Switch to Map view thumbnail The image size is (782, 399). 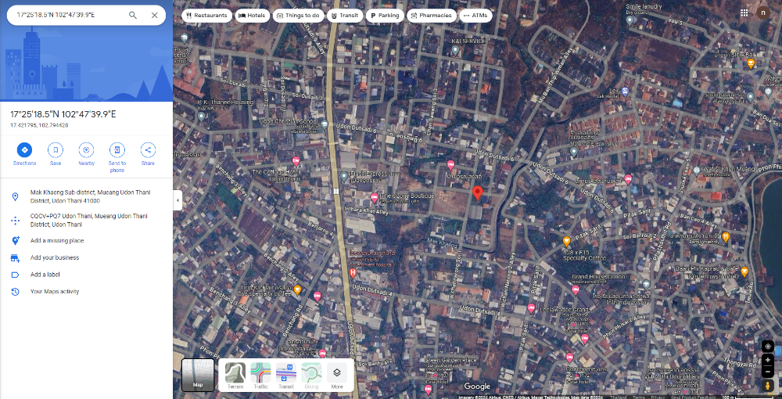click(x=198, y=375)
